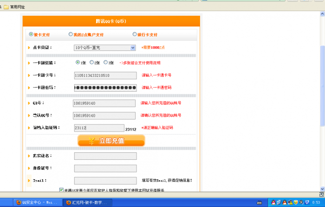This screenshot has width=325, height=207.
Task: Switch to the QQ安全中心 taskbar window
Action: point(38,202)
